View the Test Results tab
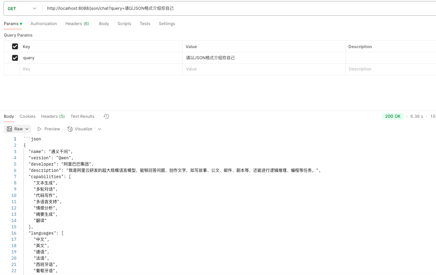Screen dimensions: 436x275 tap(82, 116)
